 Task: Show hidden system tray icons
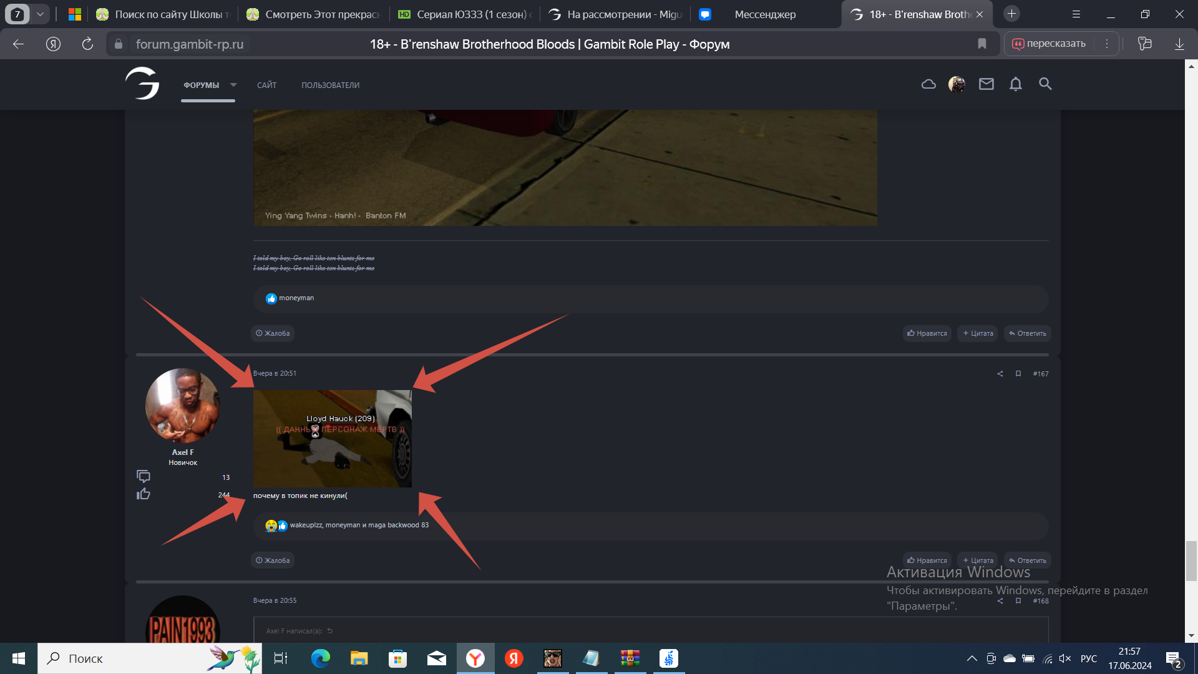coord(972,658)
